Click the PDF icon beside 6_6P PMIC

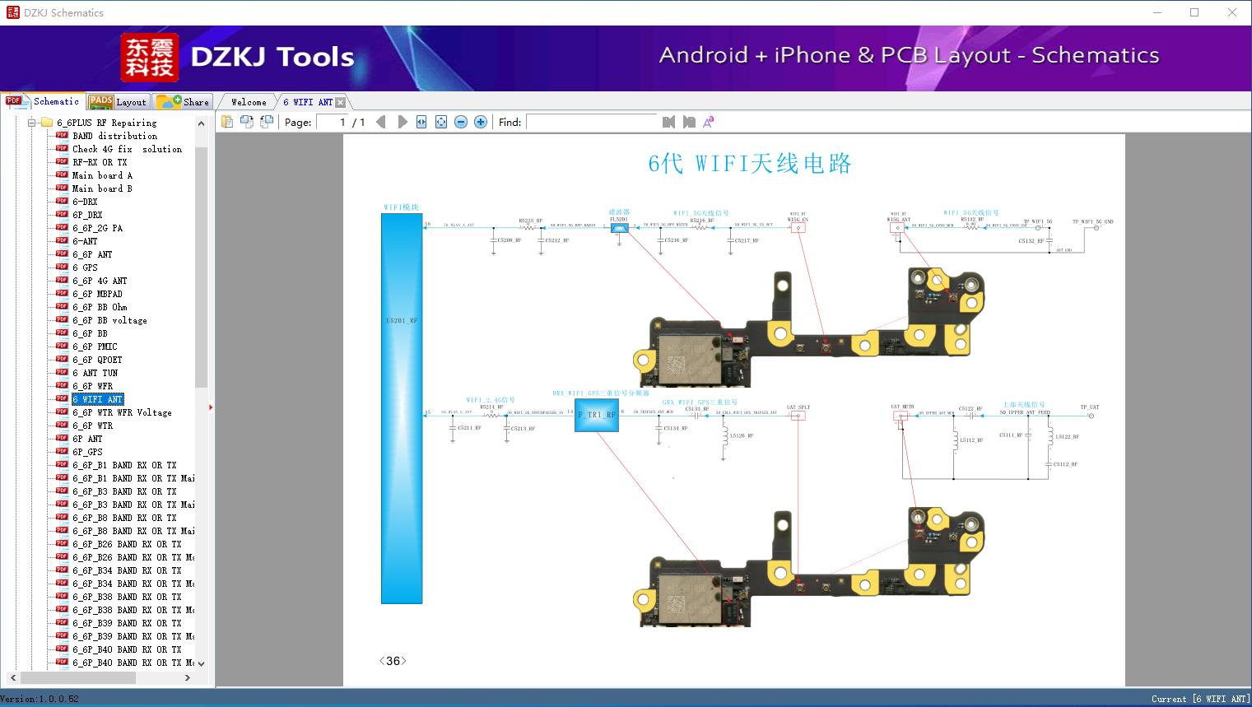click(62, 347)
